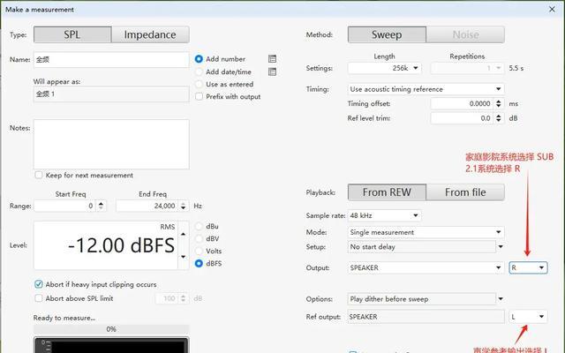Viewport: 565px width, 353px height.
Task: Click the measurement Name field
Action: 111,59
